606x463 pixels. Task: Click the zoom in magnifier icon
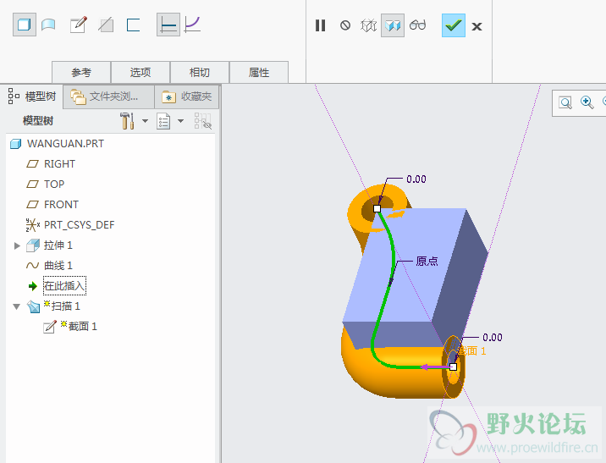(587, 102)
